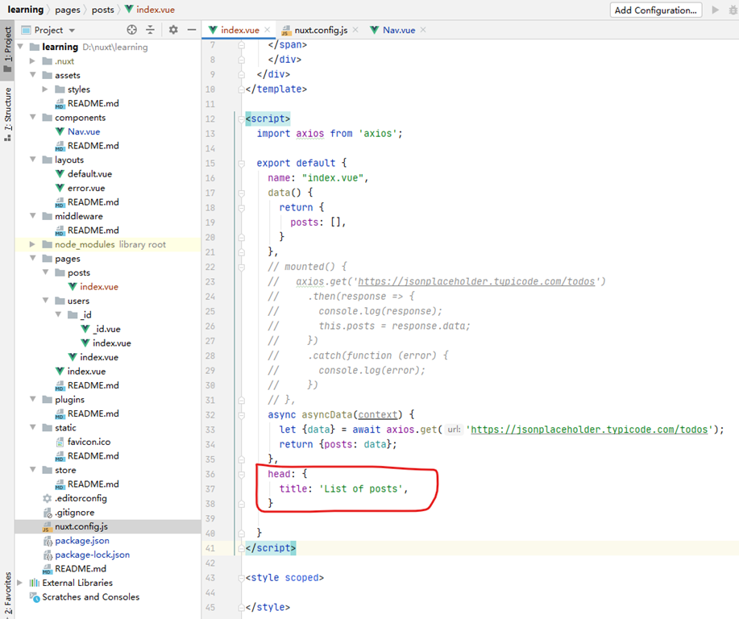Click the jsonplaceholder URL on line 33

click(x=589, y=430)
